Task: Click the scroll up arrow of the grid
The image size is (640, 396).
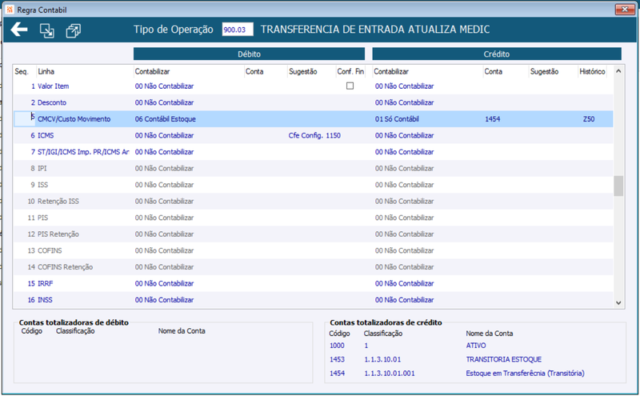Action: tap(618, 71)
